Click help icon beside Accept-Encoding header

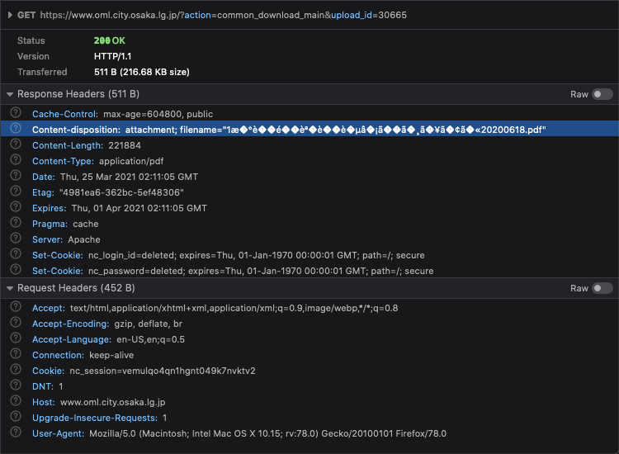click(x=15, y=324)
